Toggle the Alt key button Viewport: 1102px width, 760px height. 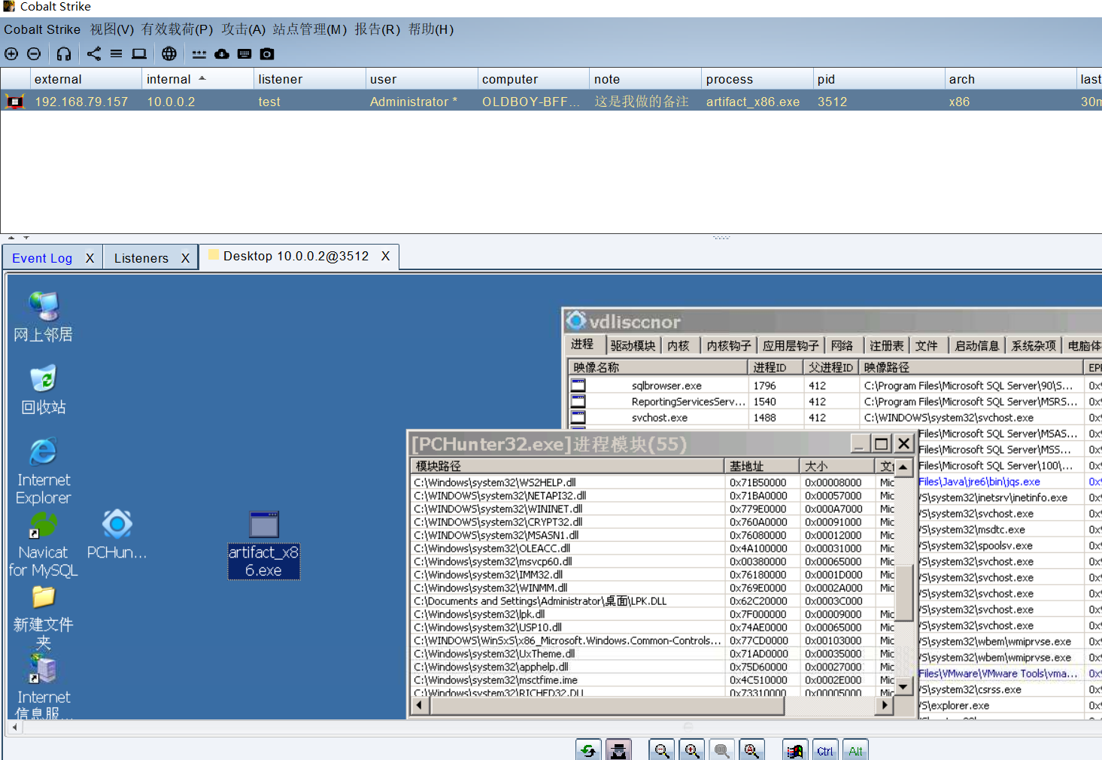pos(855,749)
